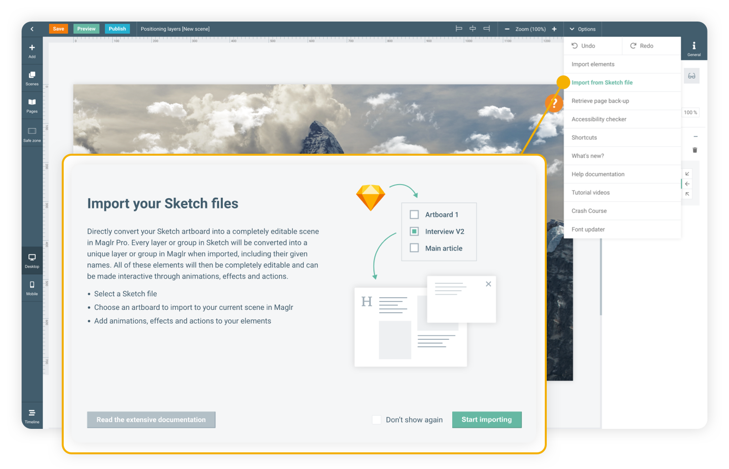The width and height of the screenshot is (729, 469).
Task: Uncheck the Interview V2 checkbox
Action: [414, 232]
